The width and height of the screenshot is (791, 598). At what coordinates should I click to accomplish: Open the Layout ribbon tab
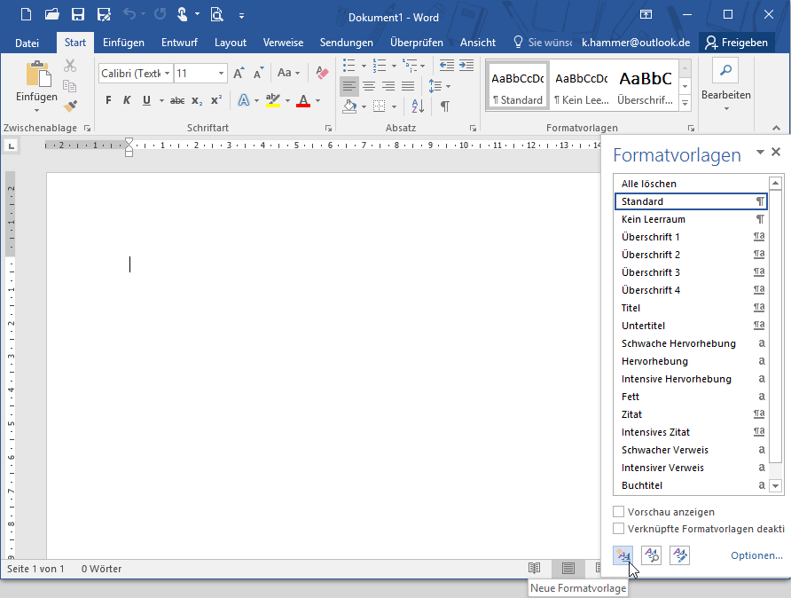tap(231, 43)
